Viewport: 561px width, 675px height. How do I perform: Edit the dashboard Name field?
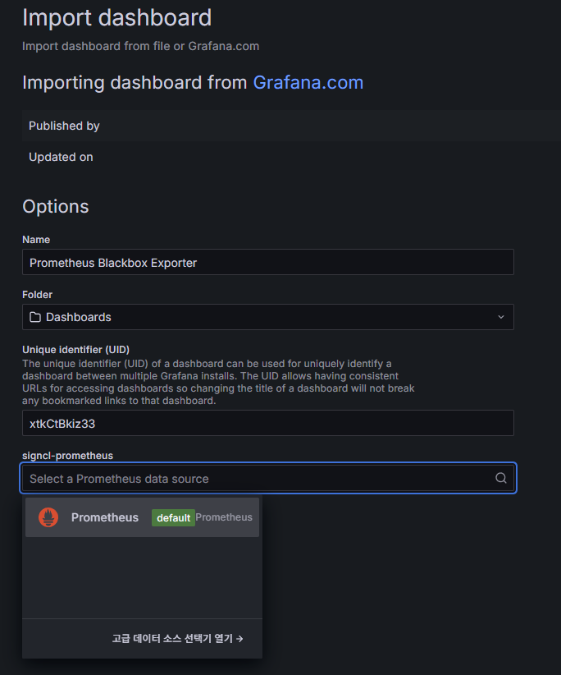(x=268, y=262)
